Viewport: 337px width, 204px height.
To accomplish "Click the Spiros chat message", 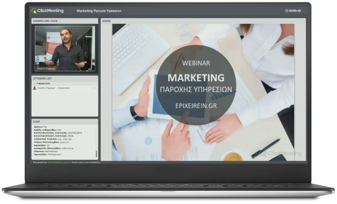I will pos(40,127).
